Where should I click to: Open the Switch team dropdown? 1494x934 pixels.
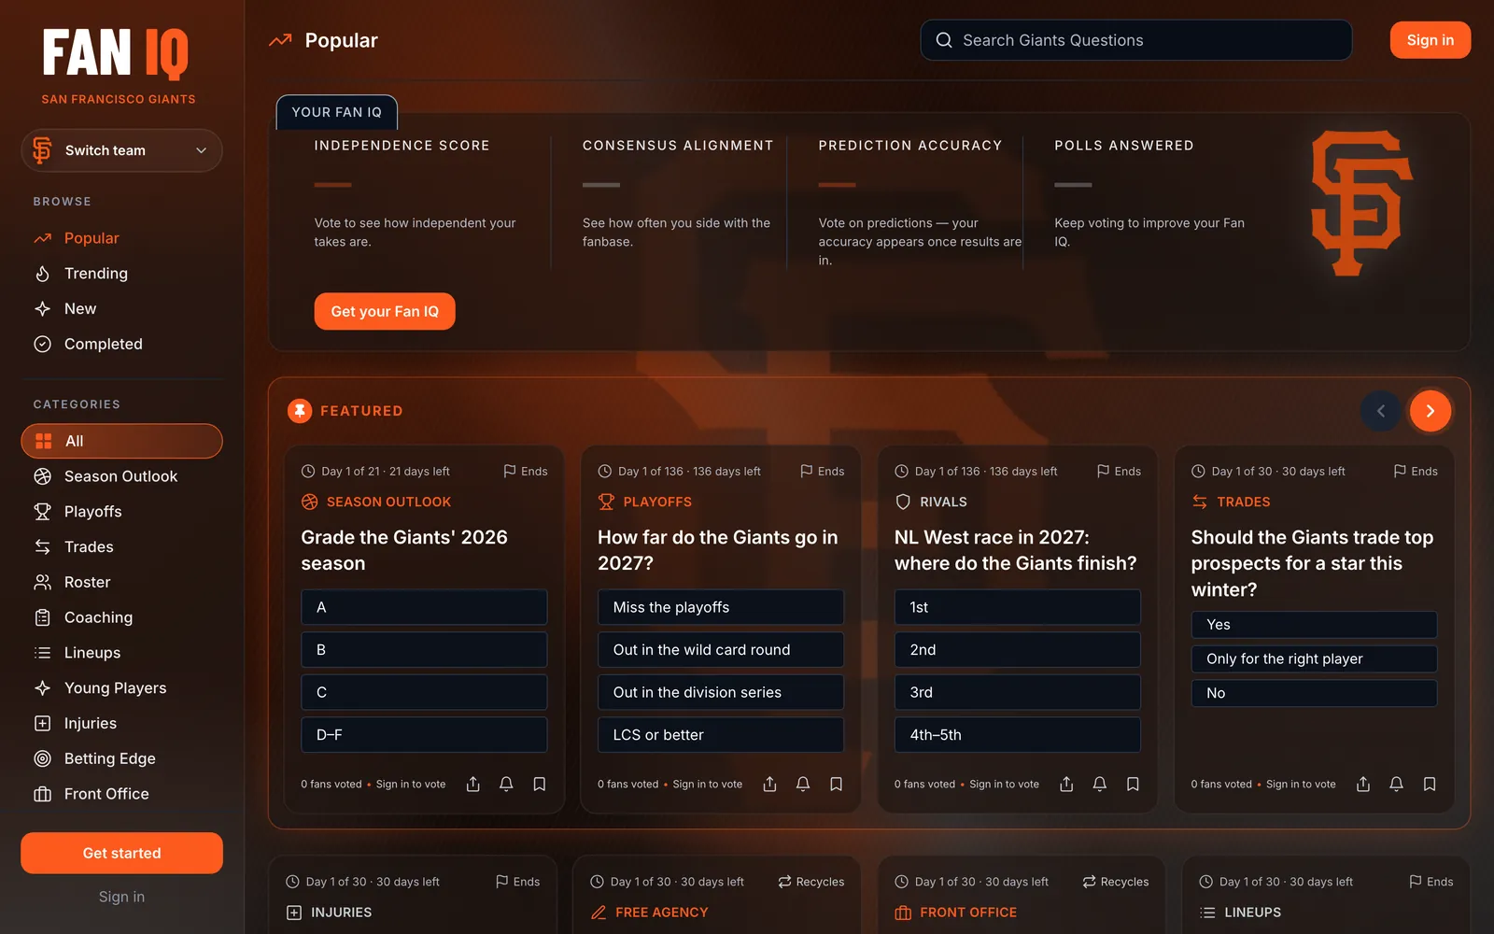121,150
